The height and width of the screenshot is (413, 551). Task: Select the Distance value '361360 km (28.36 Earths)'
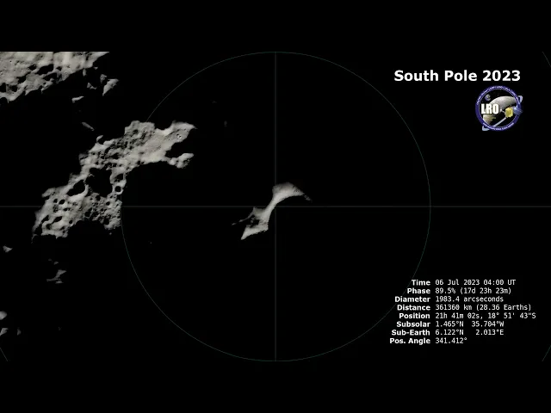coord(483,307)
